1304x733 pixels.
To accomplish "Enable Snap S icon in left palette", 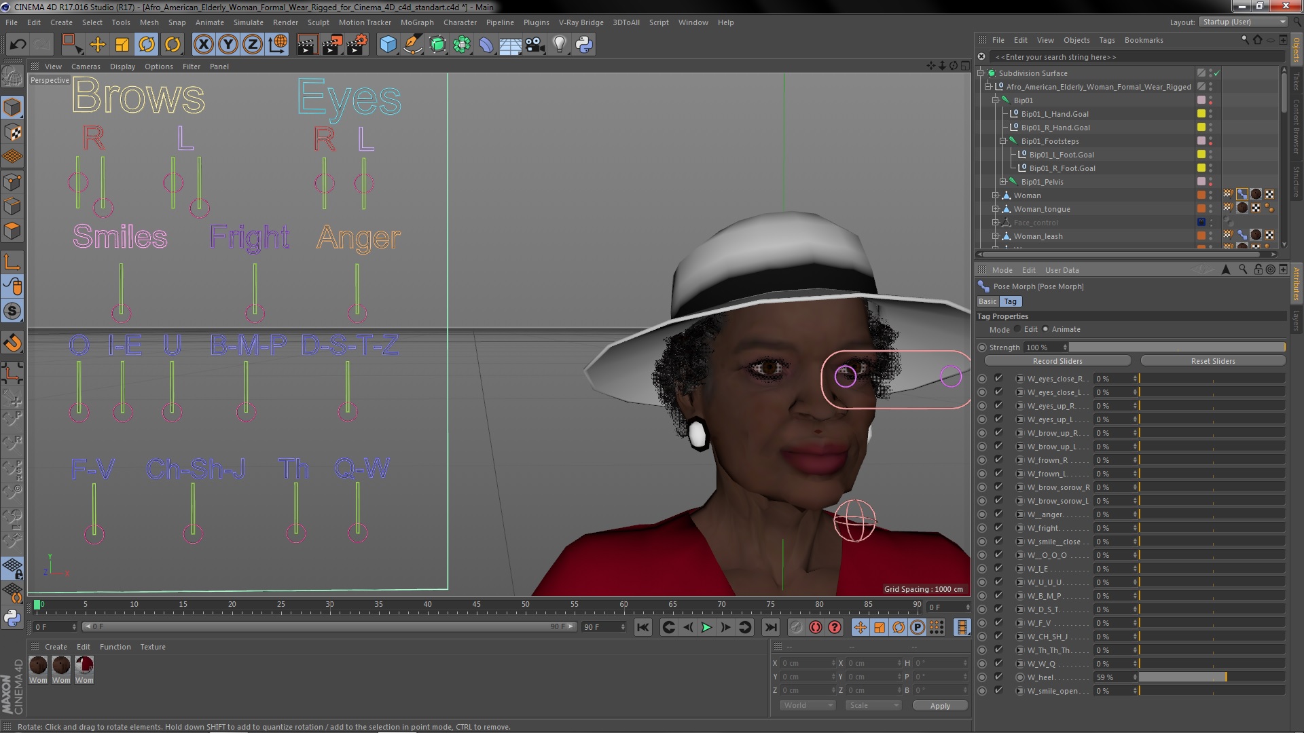I will pos(12,312).
